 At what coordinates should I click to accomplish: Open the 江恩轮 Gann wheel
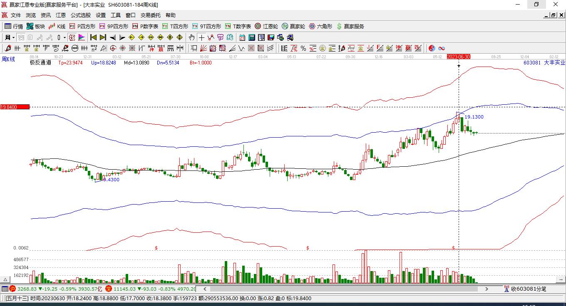click(x=266, y=26)
